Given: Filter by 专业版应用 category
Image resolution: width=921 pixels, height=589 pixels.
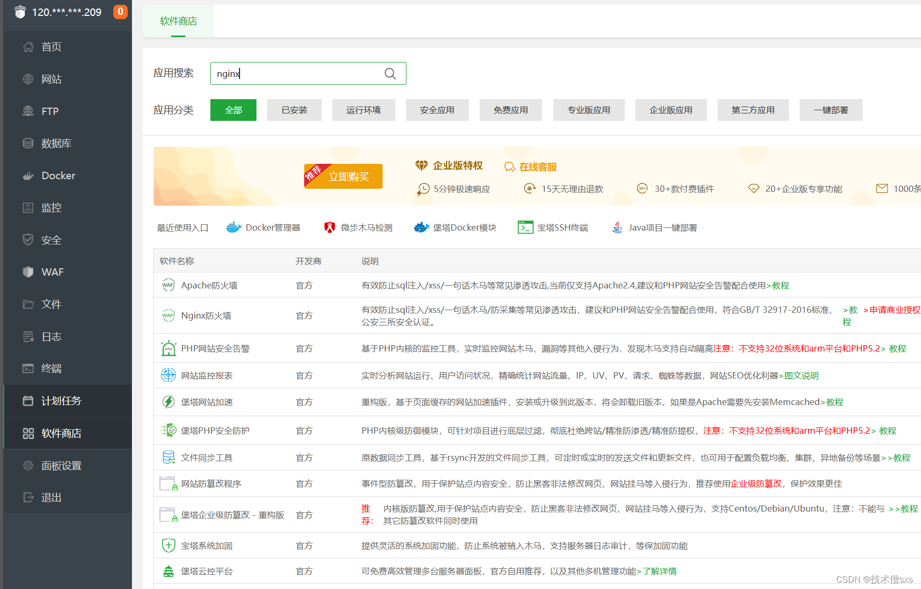Looking at the screenshot, I should [x=589, y=110].
